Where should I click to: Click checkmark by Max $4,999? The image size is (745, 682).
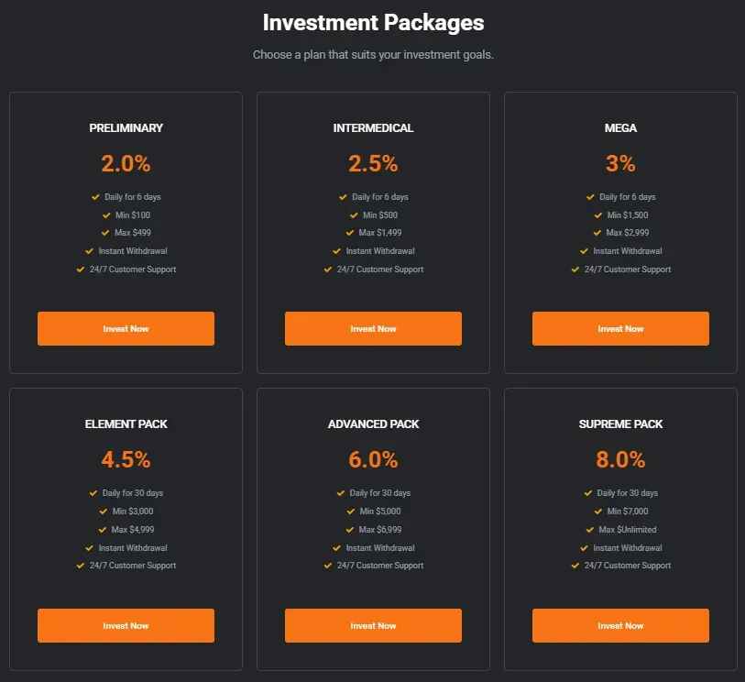(x=103, y=530)
